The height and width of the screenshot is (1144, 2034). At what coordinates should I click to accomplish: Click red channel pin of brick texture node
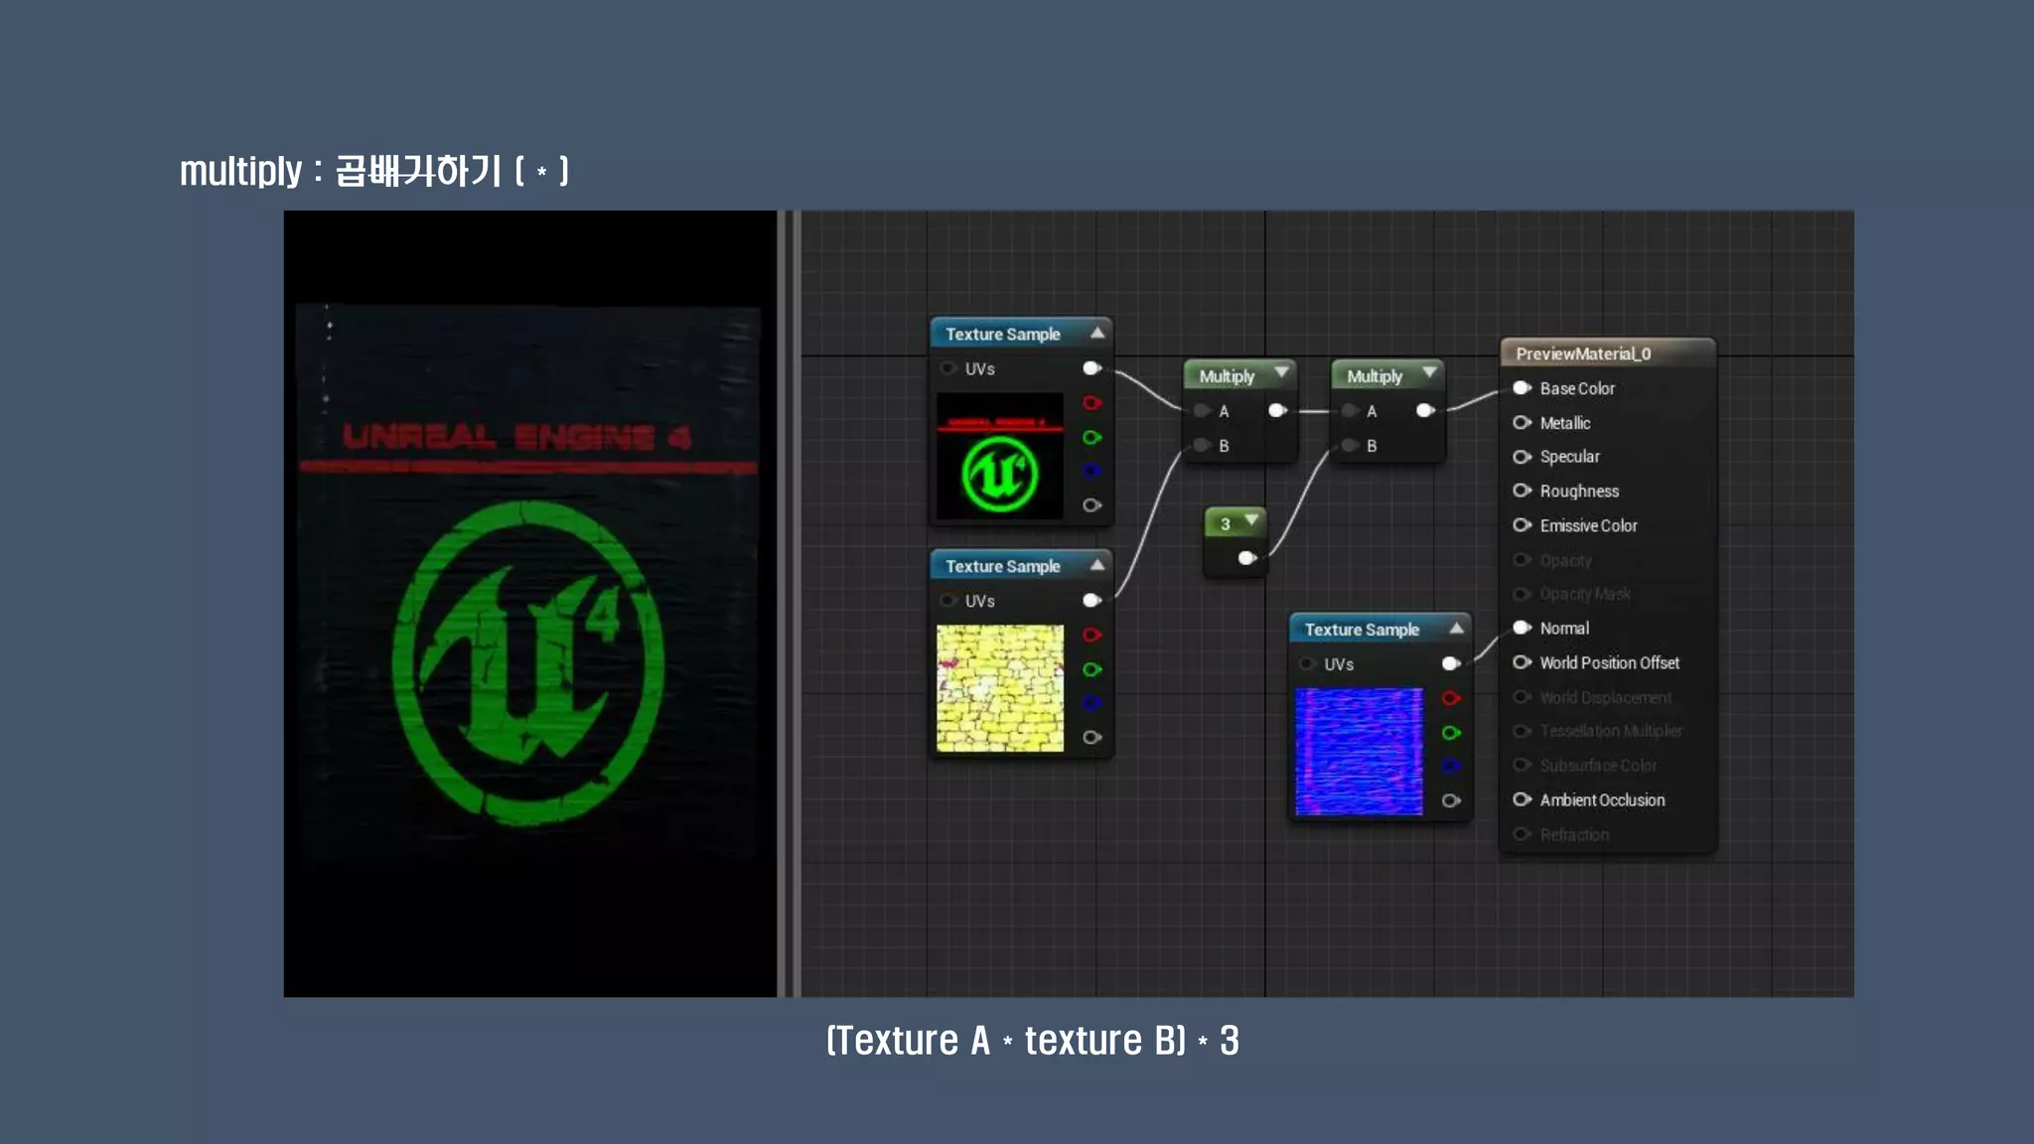tap(1092, 635)
